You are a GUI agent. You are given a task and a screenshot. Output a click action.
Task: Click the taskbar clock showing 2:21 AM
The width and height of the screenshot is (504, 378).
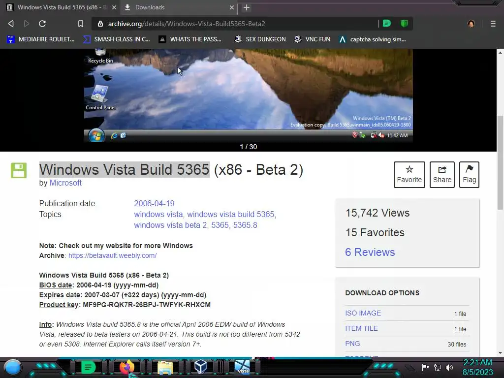[x=477, y=367]
